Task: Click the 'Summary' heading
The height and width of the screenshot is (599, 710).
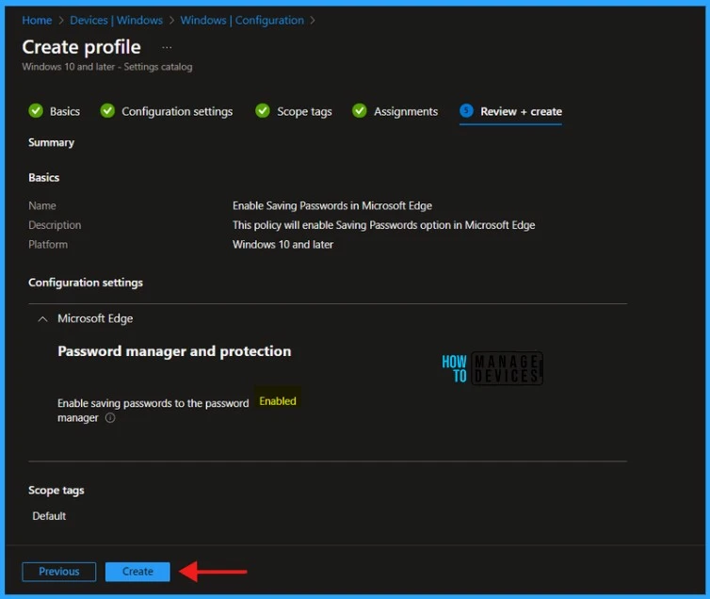Action: point(51,142)
